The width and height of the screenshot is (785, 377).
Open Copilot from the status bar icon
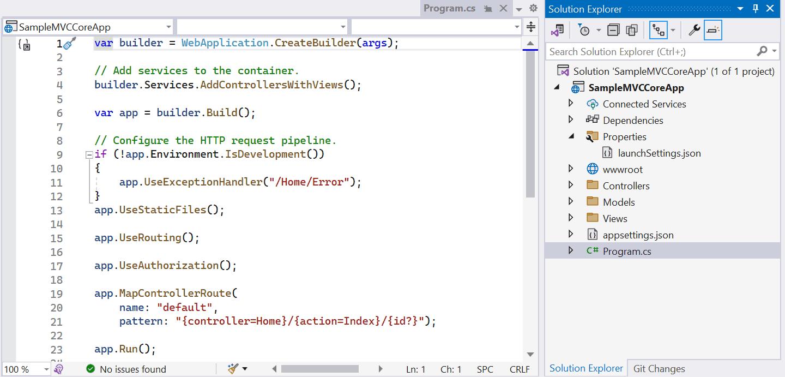coord(59,369)
